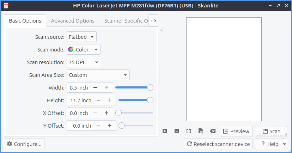This screenshot has width=292, height=153.
Task: Click the zoom out icon below preview
Action: pyautogui.click(x=177, y=131)
